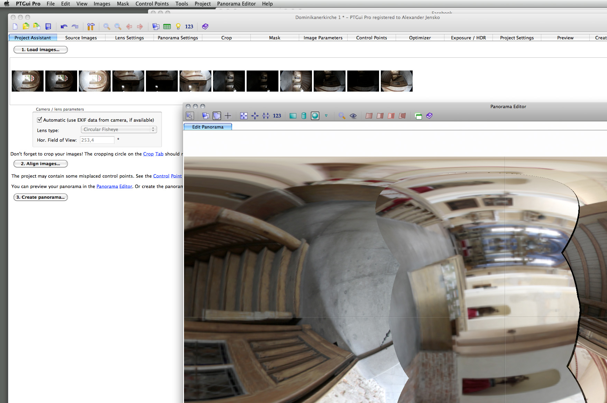
Task: Click the save project floppy disk icon
Action: coord(48,27)
